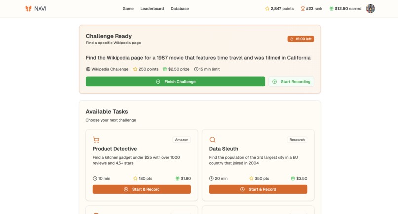Open the user profile avatar
This screenshot has width=398, height=214.
370,8
